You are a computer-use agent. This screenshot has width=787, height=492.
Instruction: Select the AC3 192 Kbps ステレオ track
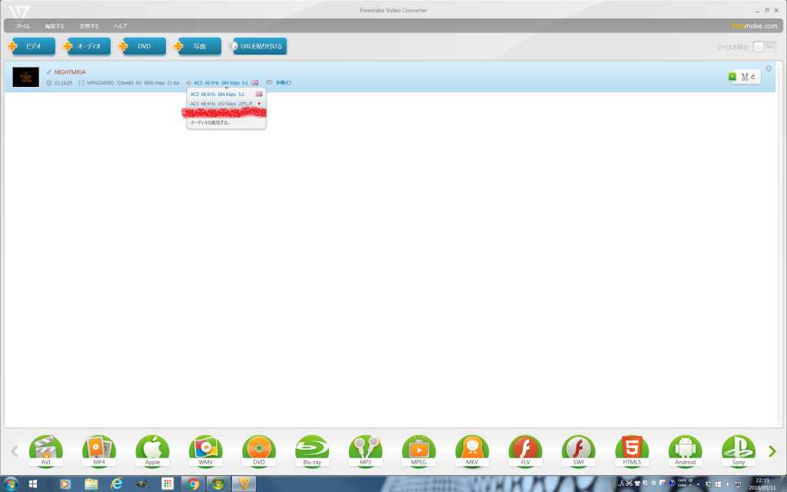tap(221, 103)
